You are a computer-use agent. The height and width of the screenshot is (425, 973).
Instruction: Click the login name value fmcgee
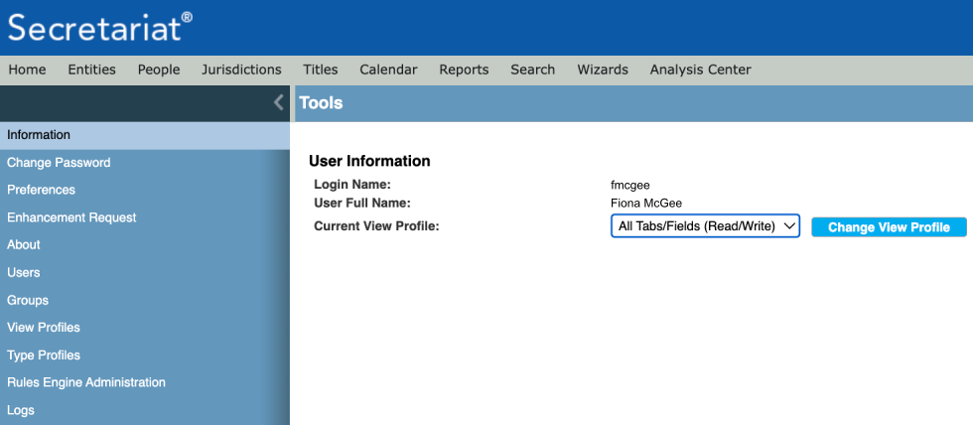(x=629, y=185)
